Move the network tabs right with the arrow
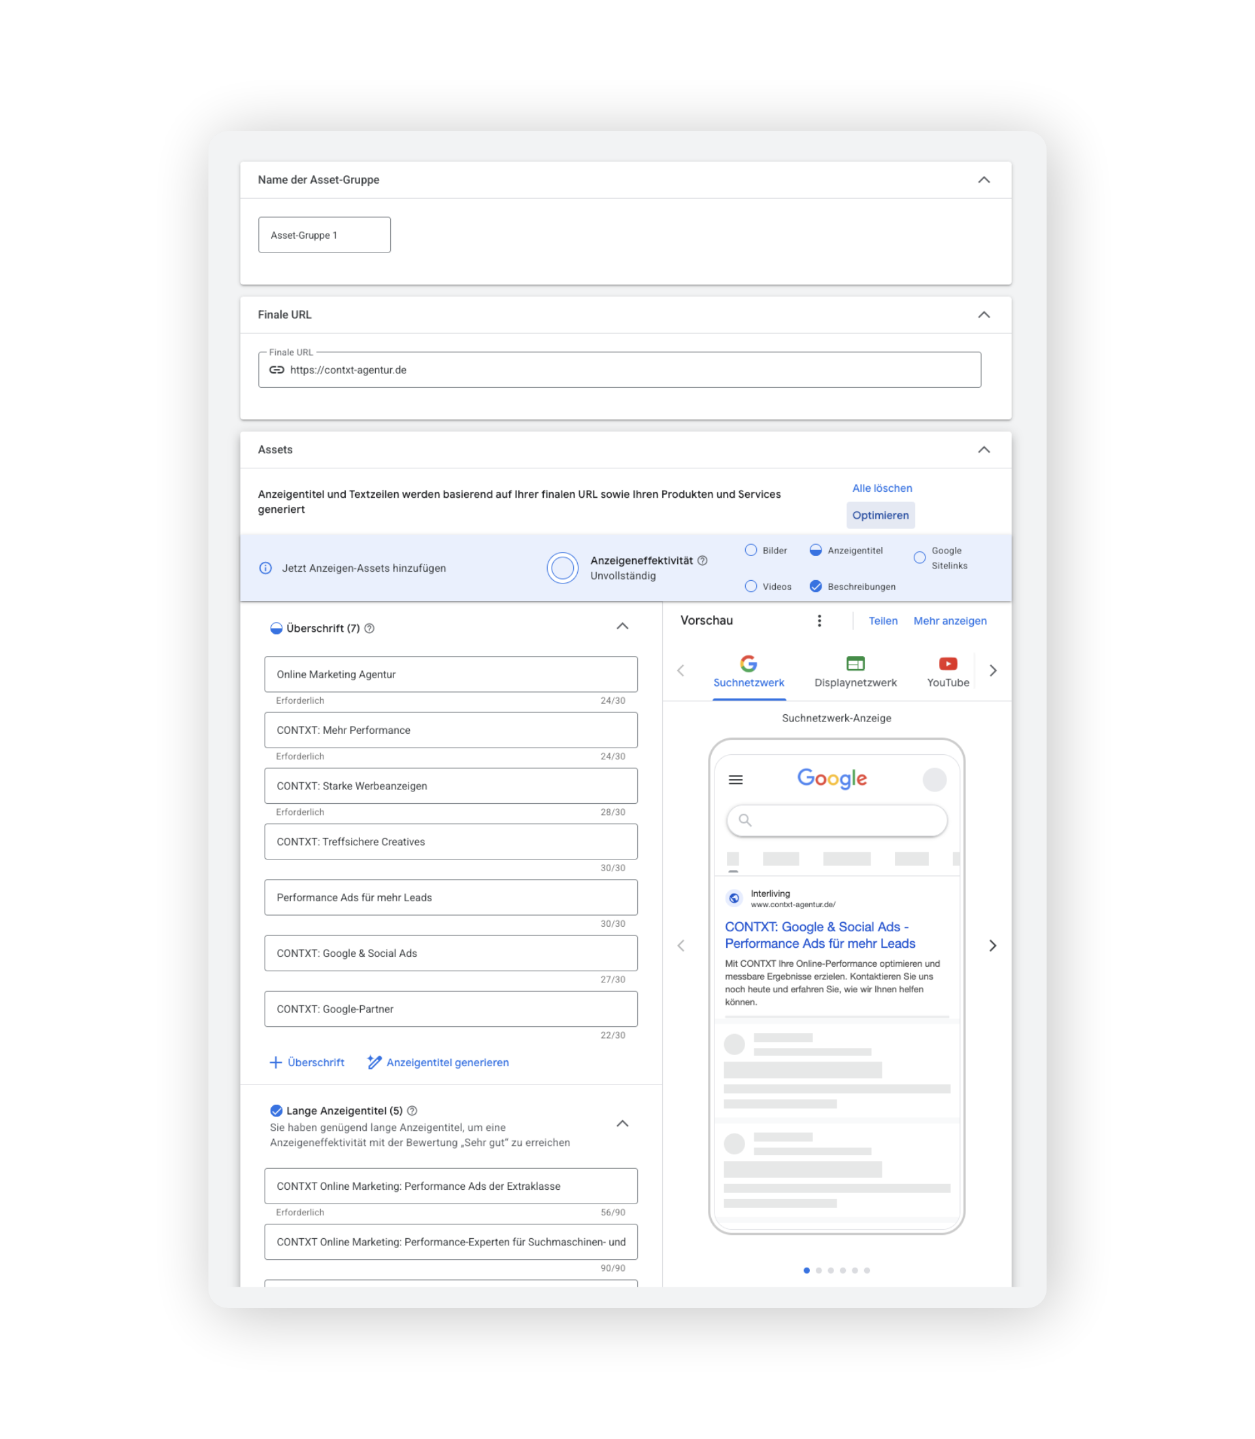Screen dimensions: 1255x1439 [x=992, y=671]
